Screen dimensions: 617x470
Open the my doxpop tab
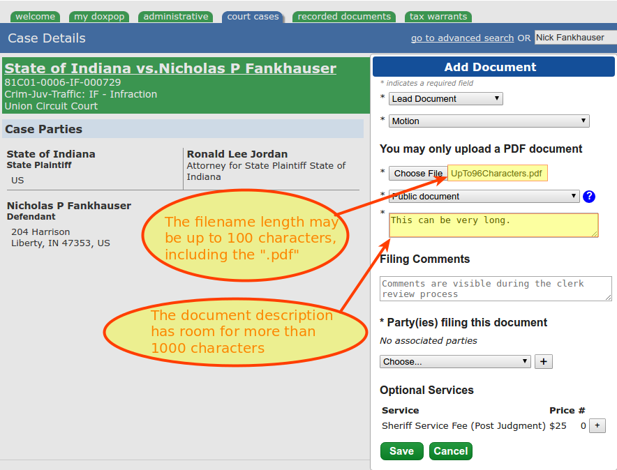[99, 16]
